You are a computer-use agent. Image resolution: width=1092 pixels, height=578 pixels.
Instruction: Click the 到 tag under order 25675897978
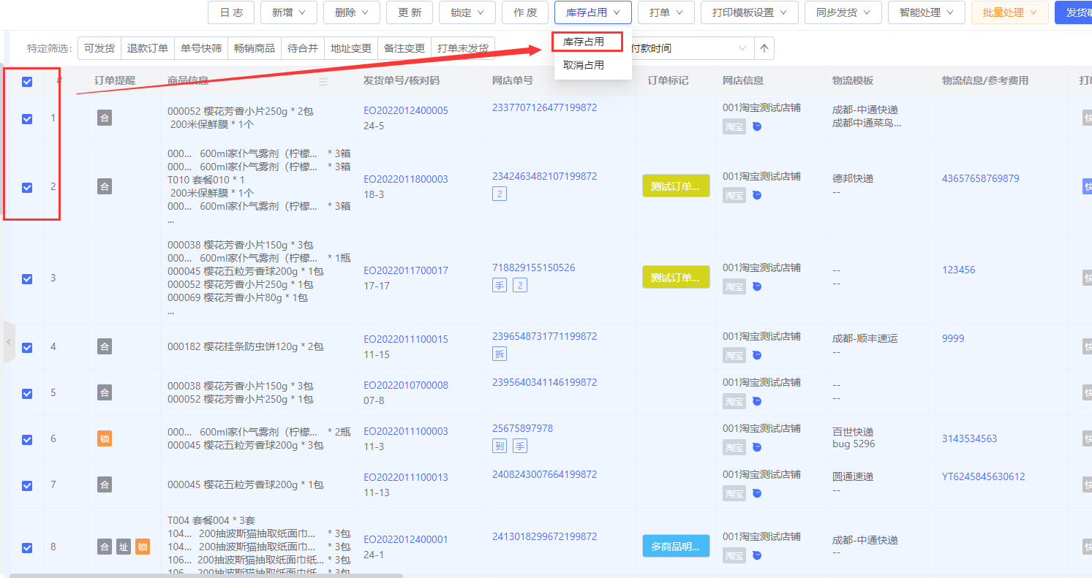500,446
